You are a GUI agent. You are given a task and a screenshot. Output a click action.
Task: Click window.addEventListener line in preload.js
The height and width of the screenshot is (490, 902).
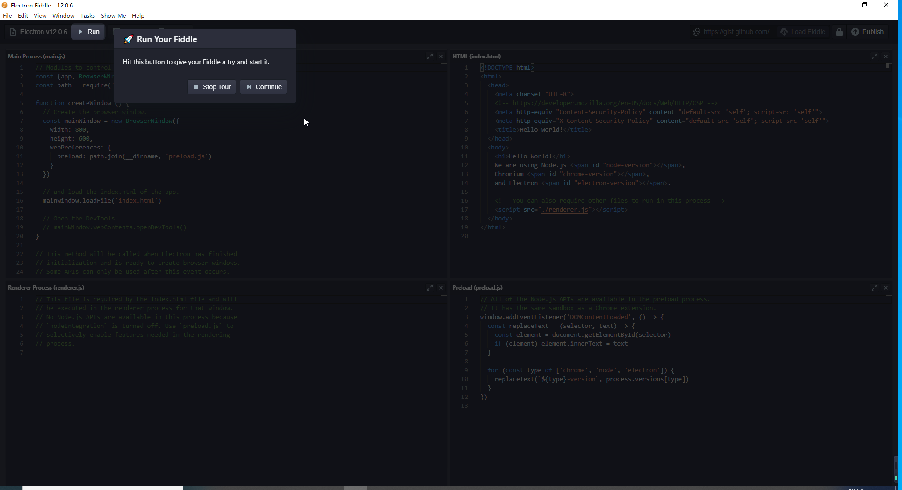tap(572, 317)
